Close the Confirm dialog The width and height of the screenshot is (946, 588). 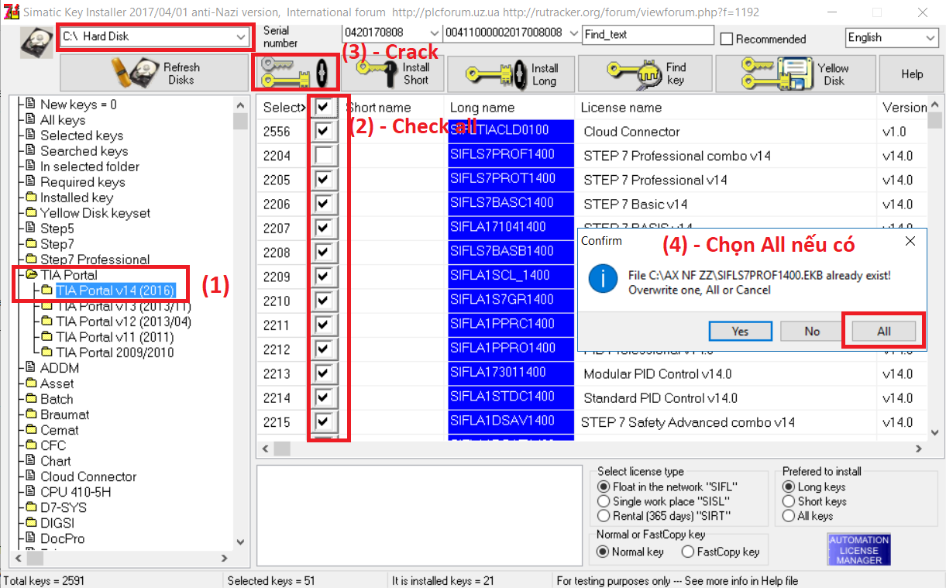[x=910, y=241]
